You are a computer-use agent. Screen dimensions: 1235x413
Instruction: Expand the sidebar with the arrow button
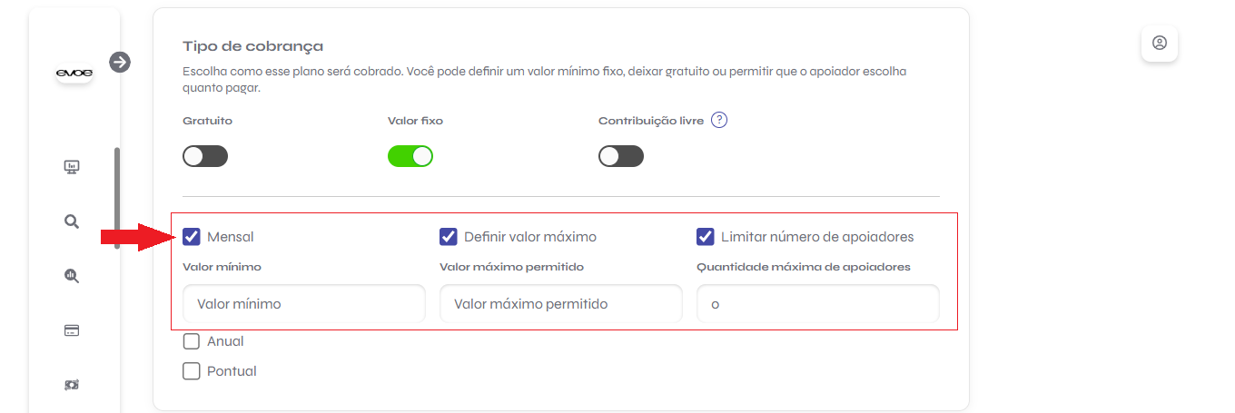120,62
